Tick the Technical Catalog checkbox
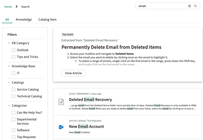Image resolution: width=203 pixels, height=140 pixels. click(x=13, y=96)
